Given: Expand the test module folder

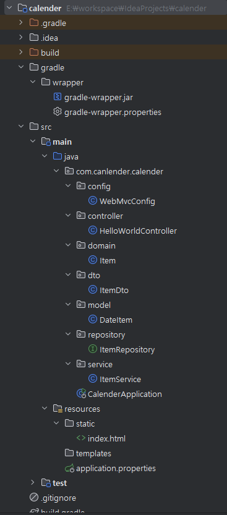Looking at the screenshot, I should (33, 482).
